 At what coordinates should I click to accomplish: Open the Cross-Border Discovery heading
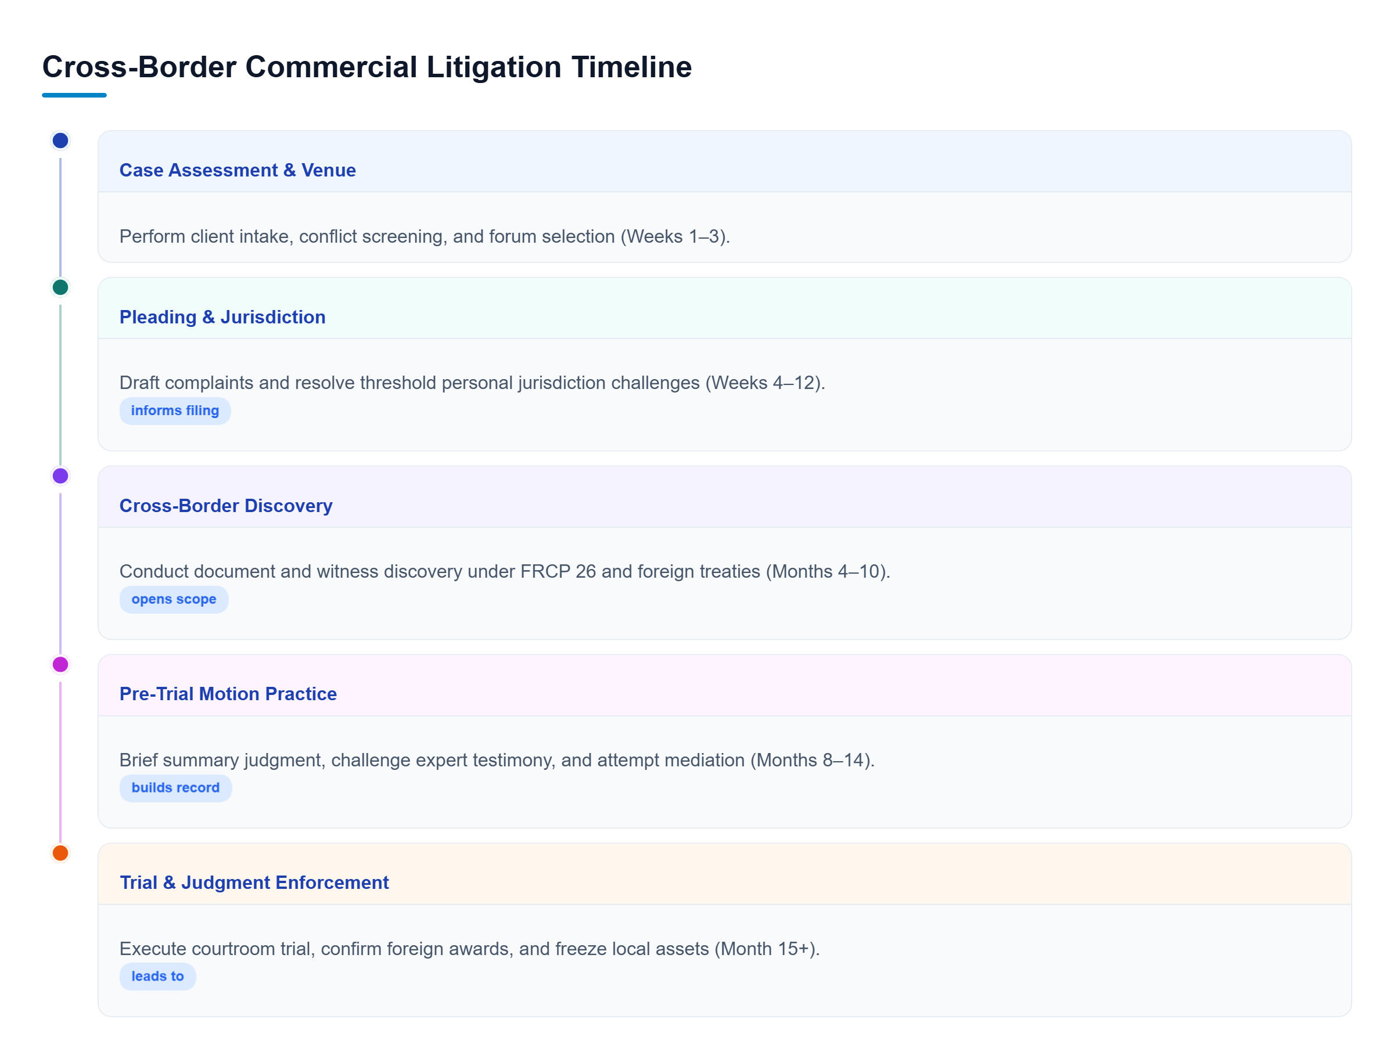(x=226, y=506)
